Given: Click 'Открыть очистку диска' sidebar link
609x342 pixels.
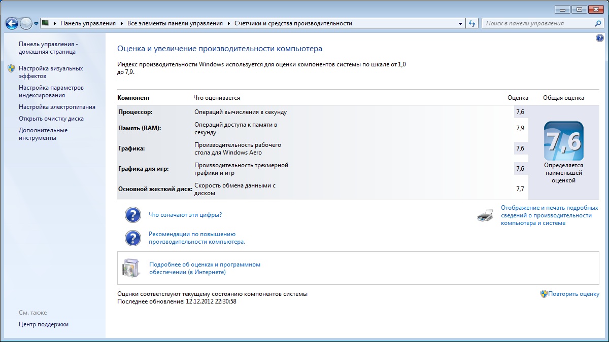Looking at the screenshot, I should click(x=51, y=119).
